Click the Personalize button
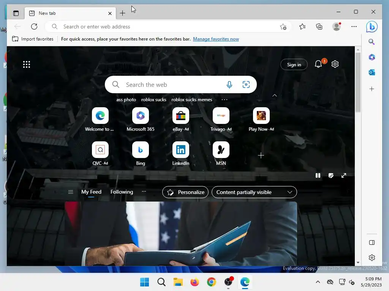Viewport: 389px width, 291px height. click(x=185, y=192)
